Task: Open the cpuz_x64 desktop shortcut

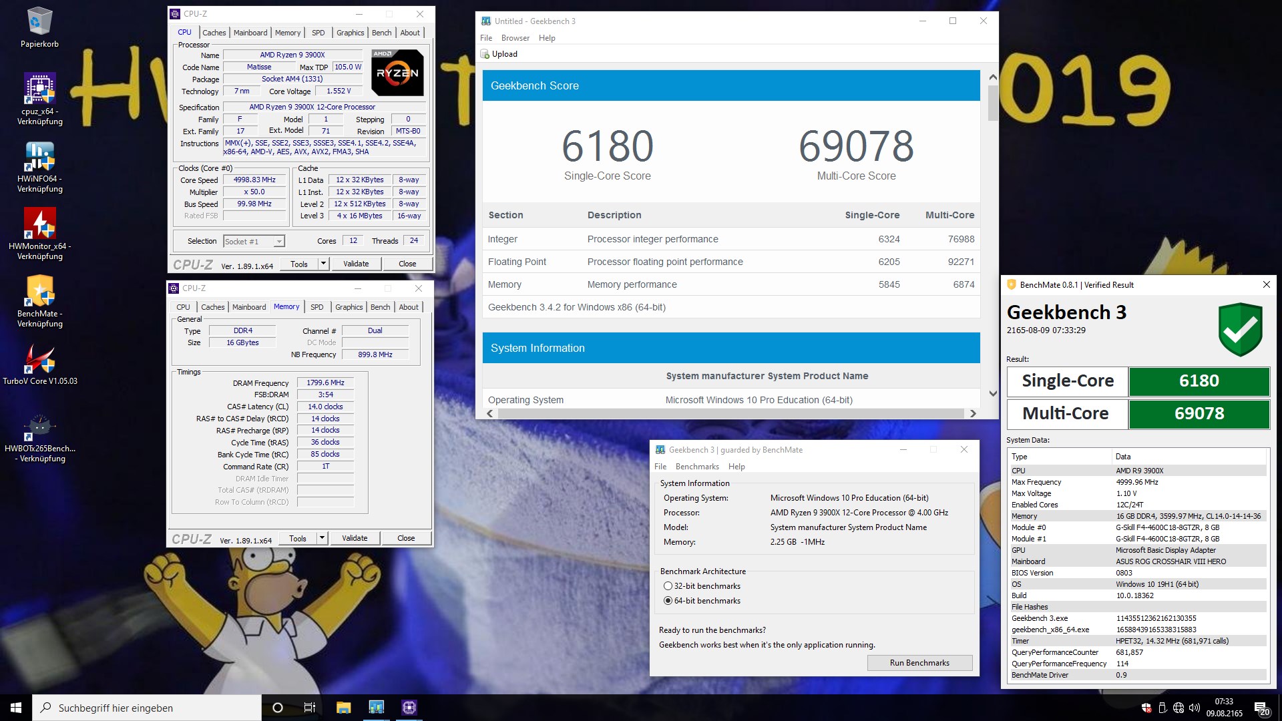Action: pyautogui.click(x=39, y=99)
